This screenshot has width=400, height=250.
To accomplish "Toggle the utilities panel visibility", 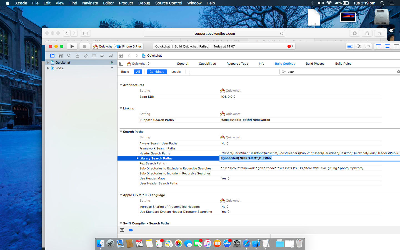I will tap(396, 46).
